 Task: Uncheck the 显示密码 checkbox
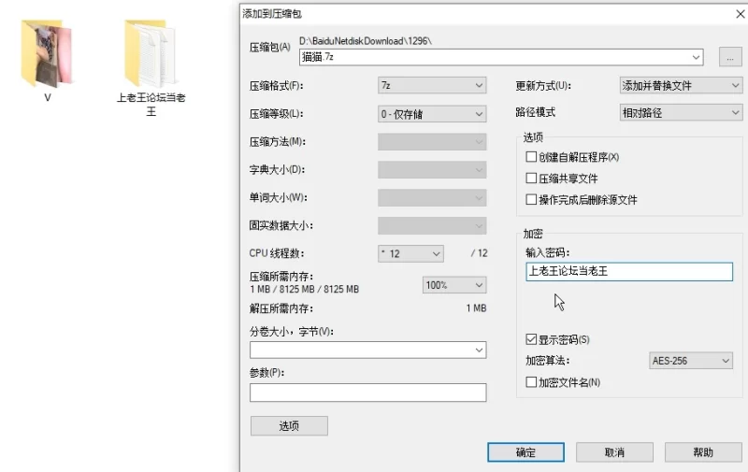pos(531,339)
